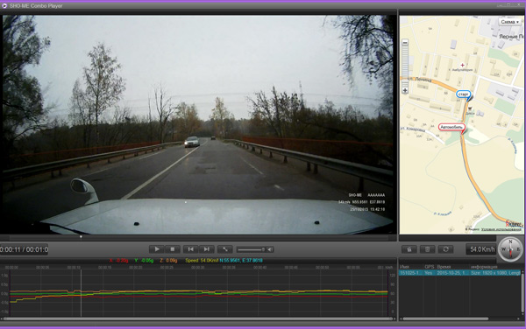The height and width of the screenshot is (329, 526).
Task: Delete the recording using the trash icon
Action: (x=428, y=249)
